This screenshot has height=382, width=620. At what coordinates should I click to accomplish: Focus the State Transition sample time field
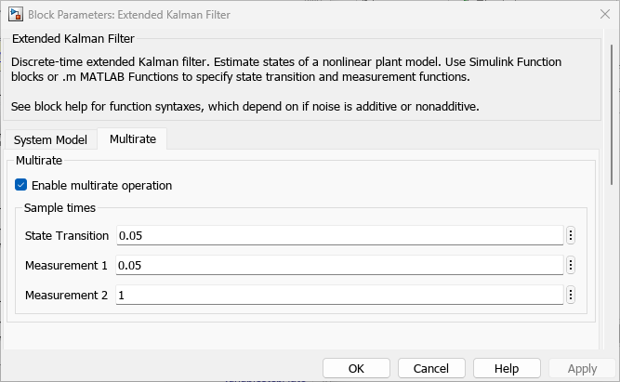point(339,235)
